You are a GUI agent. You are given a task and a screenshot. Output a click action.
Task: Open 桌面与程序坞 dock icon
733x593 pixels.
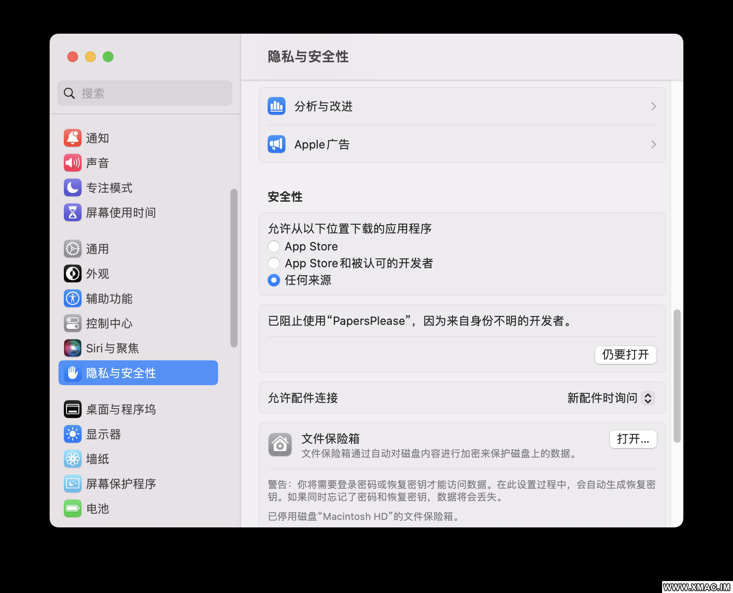(x=73, y=409)
